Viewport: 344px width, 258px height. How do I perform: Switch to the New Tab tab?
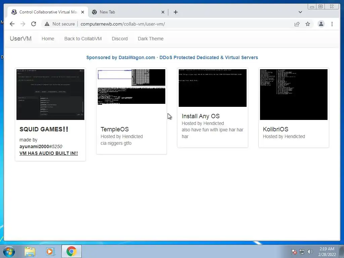pos(128,12)
